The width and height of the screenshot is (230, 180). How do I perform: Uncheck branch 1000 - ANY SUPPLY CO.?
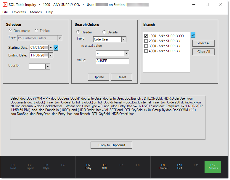146,36
